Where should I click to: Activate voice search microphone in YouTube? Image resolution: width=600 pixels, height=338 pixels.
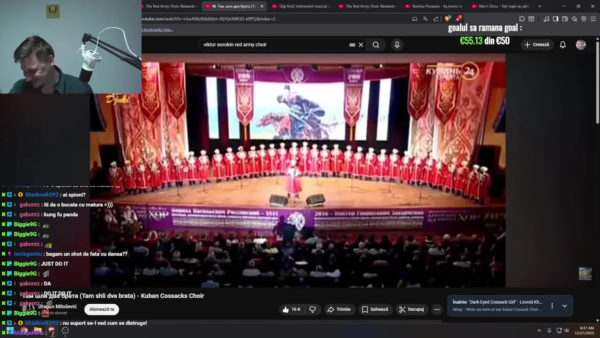[397, 45]
